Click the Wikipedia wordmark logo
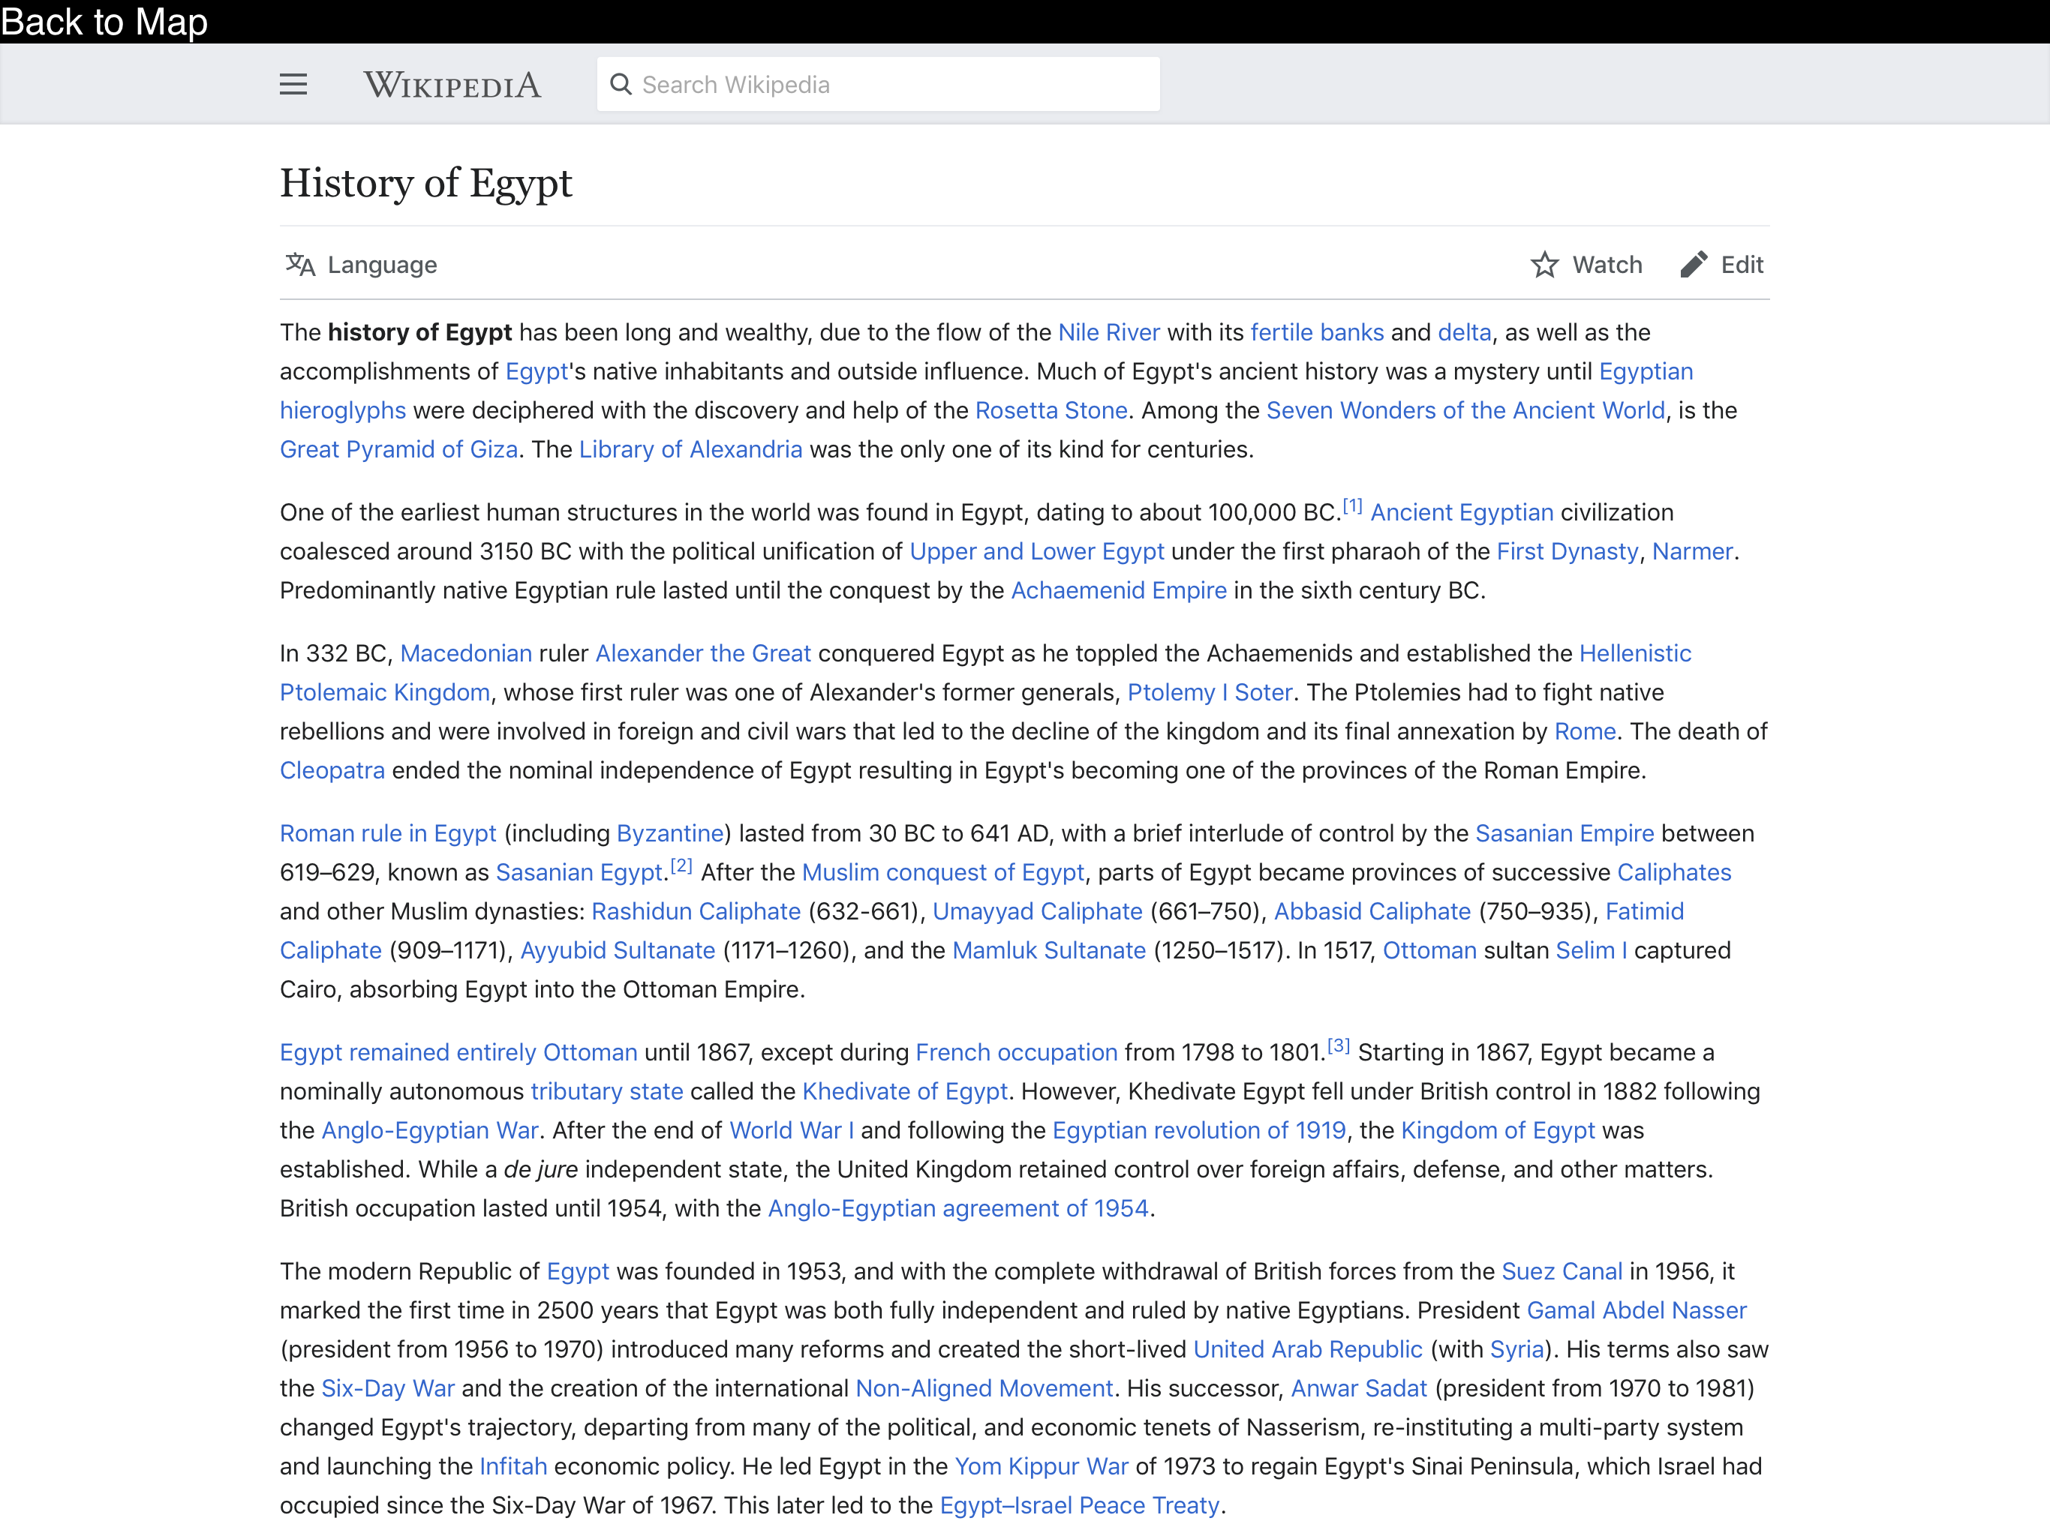This screenshot has width=2050, height=1536. [x=451, y=85]
